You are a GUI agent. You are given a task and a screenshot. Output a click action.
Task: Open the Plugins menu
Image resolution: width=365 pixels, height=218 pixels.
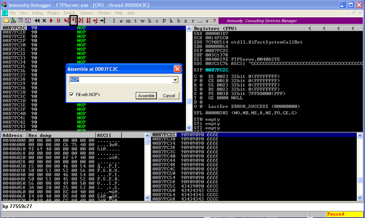coord(53,13)
